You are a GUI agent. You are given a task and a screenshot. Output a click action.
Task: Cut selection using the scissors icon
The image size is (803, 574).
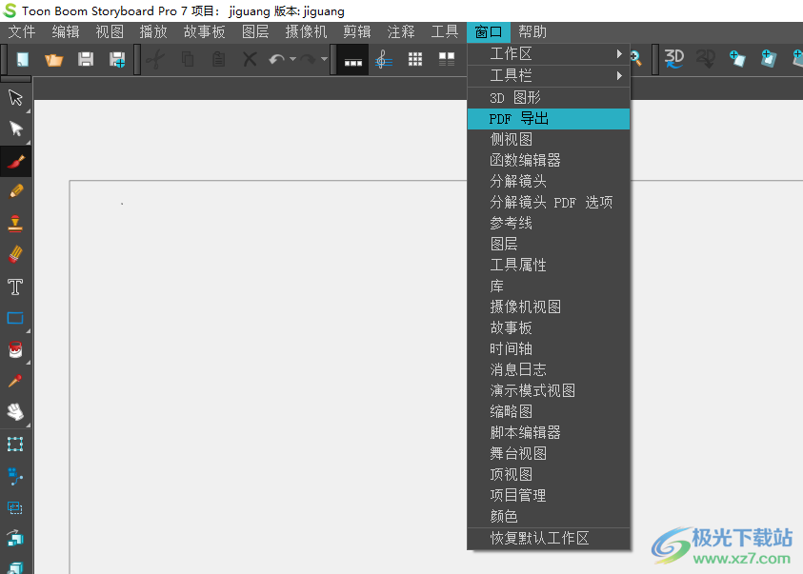pyautogui.click(x=155, y=60)
